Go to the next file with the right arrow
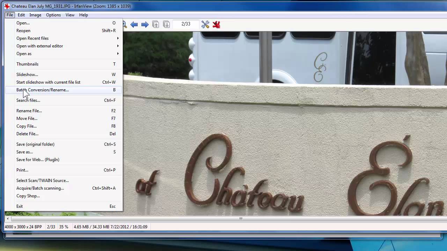 pos(145,24)
